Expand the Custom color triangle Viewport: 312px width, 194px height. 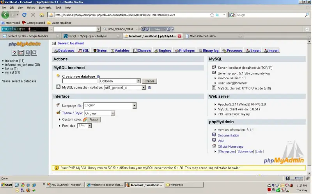pos(60,119)
